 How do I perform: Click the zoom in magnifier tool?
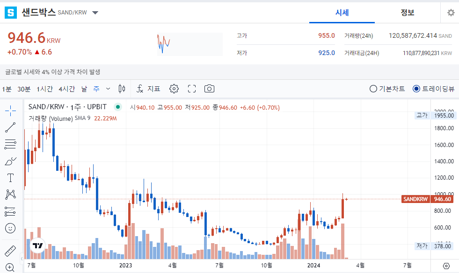[x=10, y=267]
